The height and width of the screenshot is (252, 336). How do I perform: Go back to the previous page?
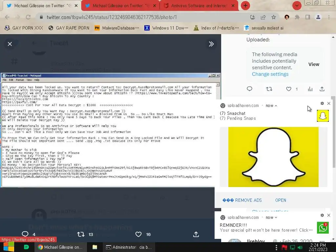click(7, 17)
